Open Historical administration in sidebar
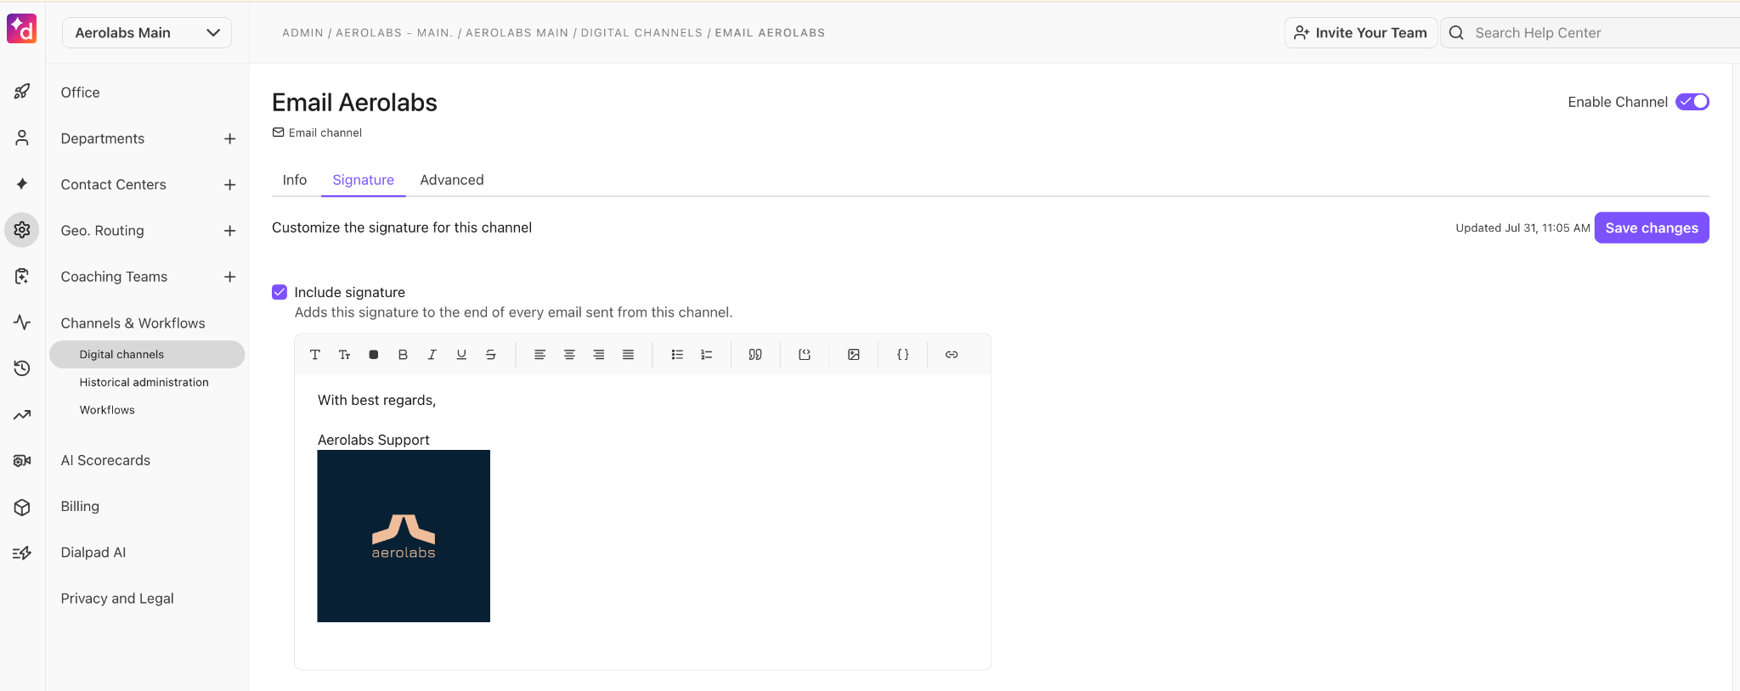This screenshot has height=691, width=1740. coord(144,382)
